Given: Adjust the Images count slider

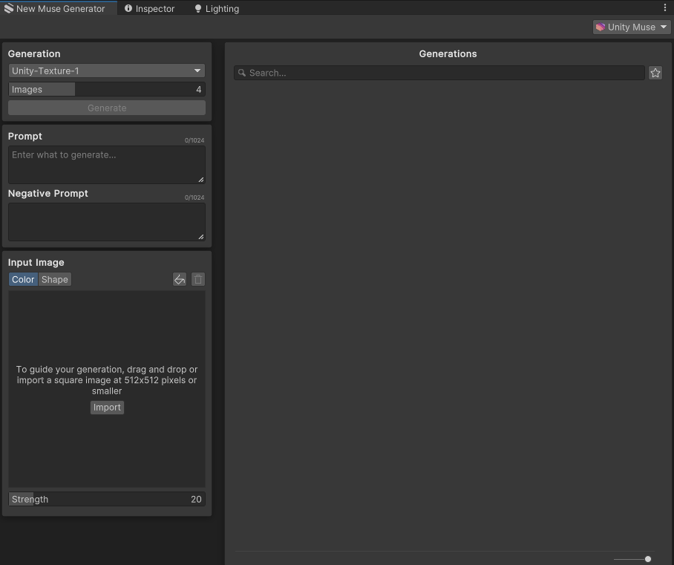Looking at the screenshot, I should pos(107,89).
